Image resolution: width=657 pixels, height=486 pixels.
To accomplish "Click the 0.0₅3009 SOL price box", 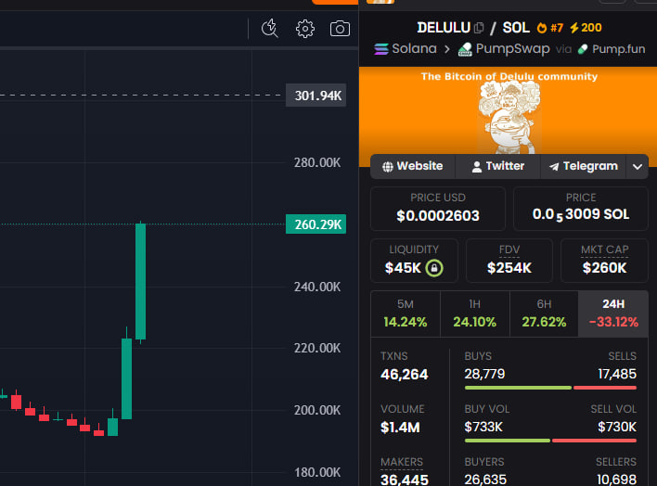I will click(581, 209).
